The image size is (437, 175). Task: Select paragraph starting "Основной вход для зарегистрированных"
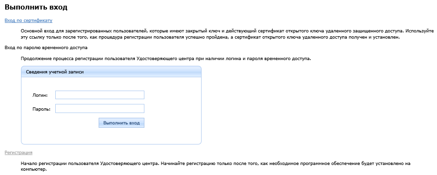[x=227, y=34]
